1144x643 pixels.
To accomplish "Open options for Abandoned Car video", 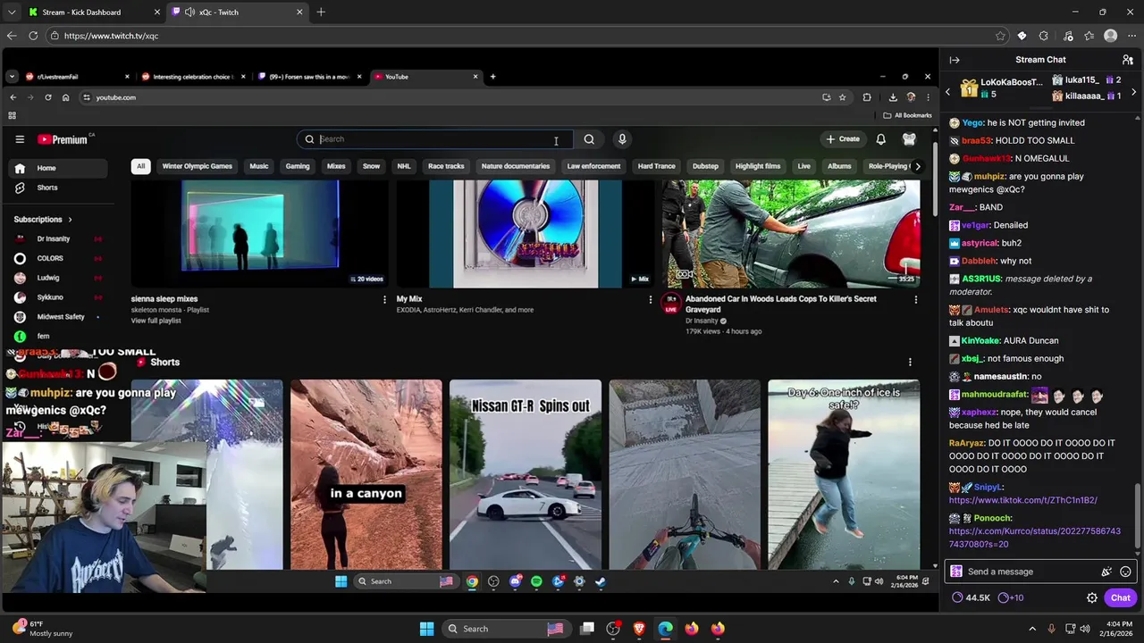I will coord(915,300).
